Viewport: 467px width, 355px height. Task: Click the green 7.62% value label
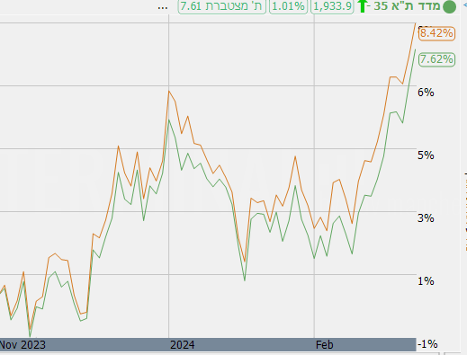pyautogui.click(x=436, y=59)
